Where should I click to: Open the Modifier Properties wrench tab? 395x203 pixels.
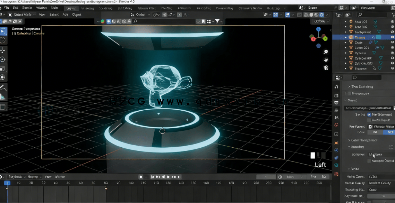(x=336, y=149)
